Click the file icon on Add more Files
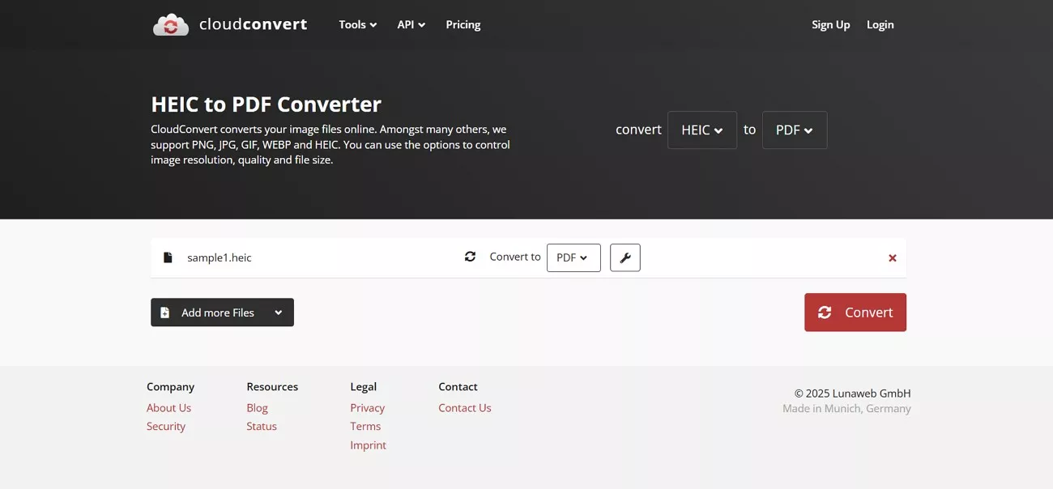Image resolution: width=1053 pixels, height=489 pixels. (165, 312)
